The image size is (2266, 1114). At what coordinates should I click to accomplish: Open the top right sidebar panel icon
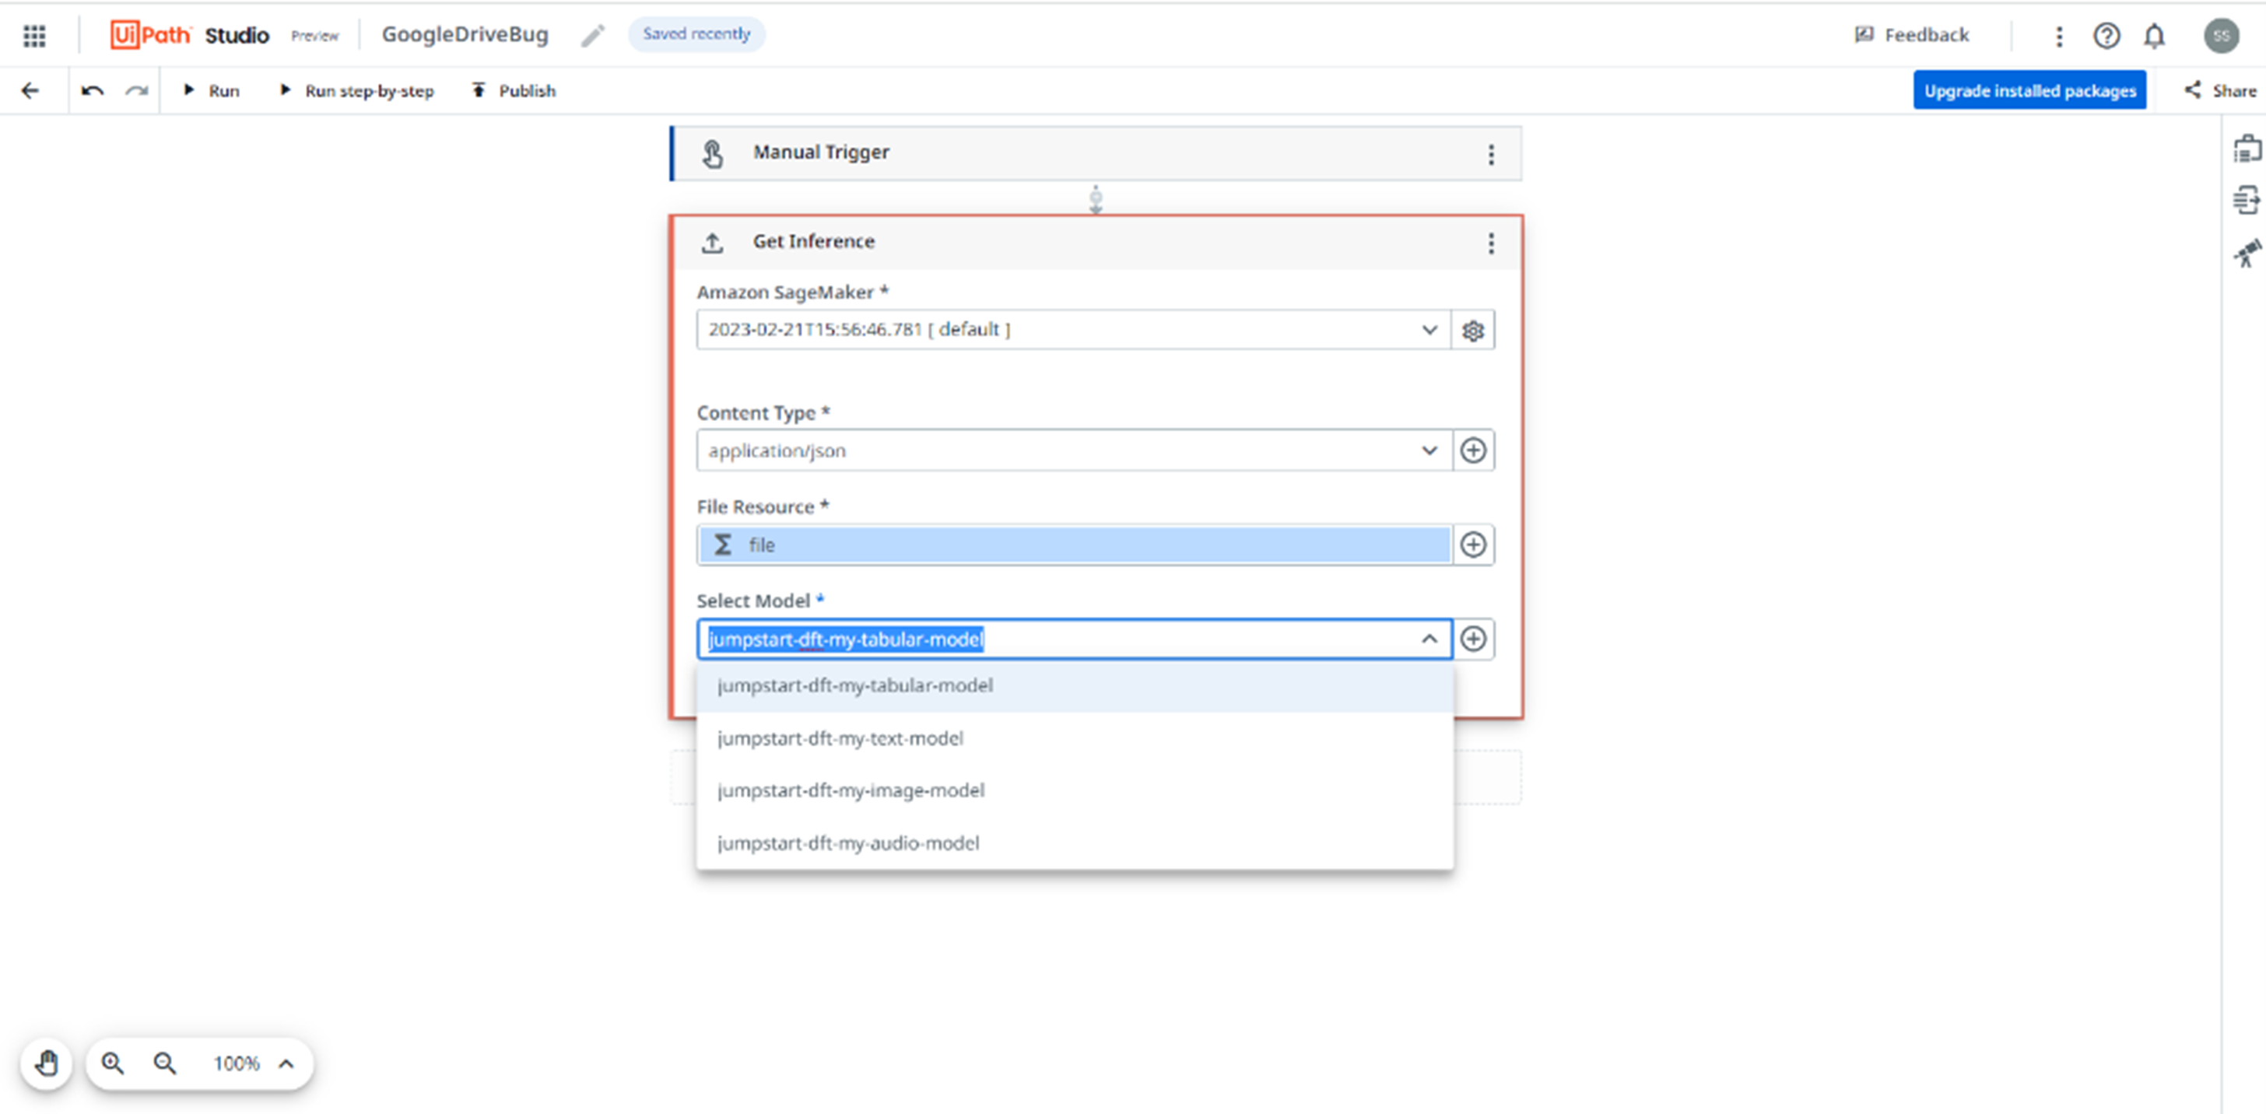2247,149
